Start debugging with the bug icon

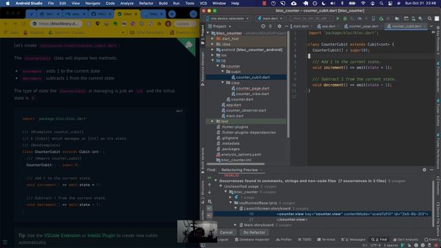click(x=345, y=19)
